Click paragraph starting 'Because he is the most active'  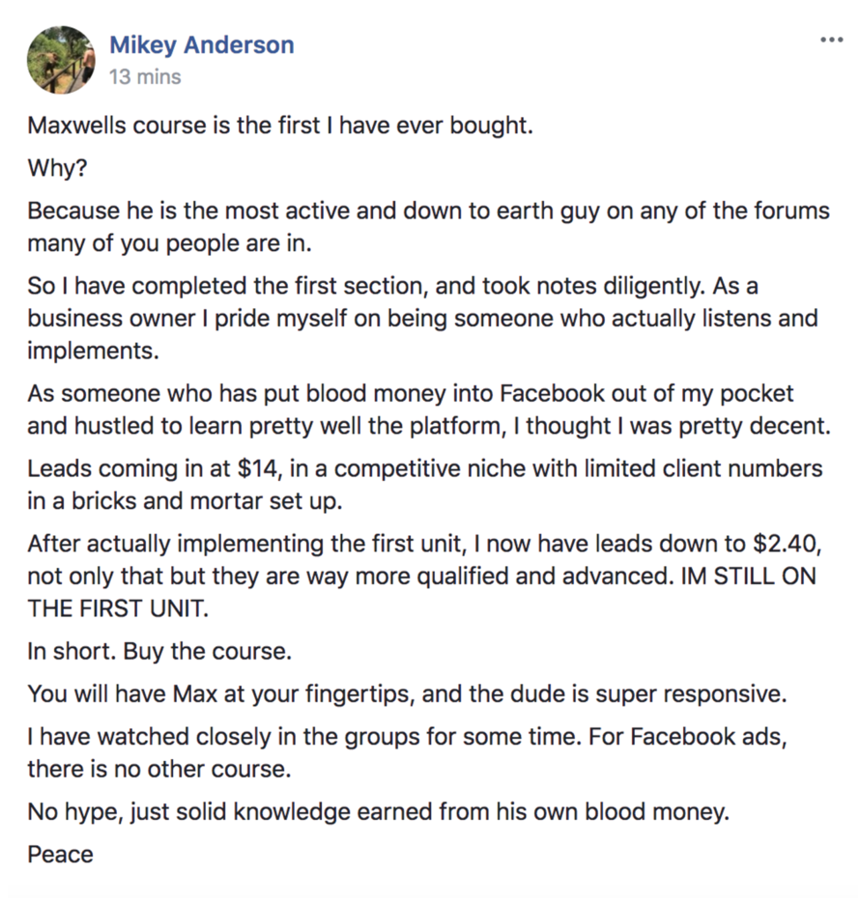click(x=428, y=227)
